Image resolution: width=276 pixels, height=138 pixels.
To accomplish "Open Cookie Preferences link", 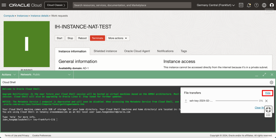I will click(x=42, y=135).
